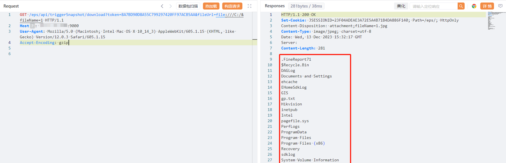Click the inetpub entry
This screenshot has height=163, width=506.
[289, 110]
